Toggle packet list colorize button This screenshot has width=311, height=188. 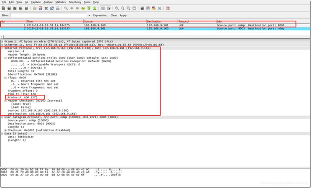click(103, 8)
